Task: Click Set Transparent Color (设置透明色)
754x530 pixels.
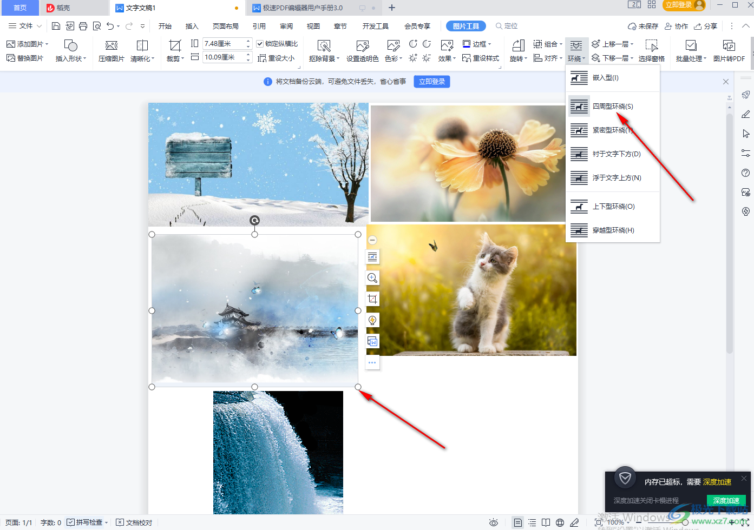Action: (x=363, y=51)
